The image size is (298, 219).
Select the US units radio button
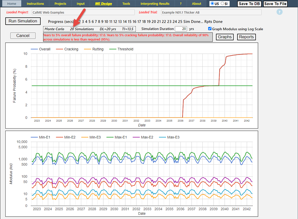(213, 4)
